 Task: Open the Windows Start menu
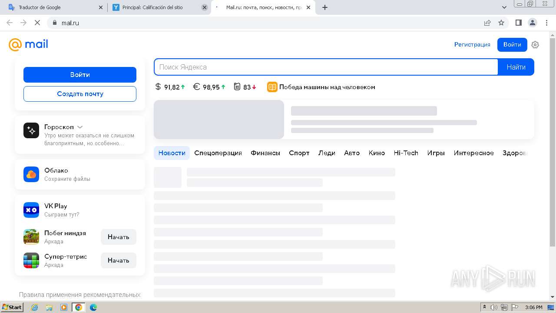(x=12, y=307)
